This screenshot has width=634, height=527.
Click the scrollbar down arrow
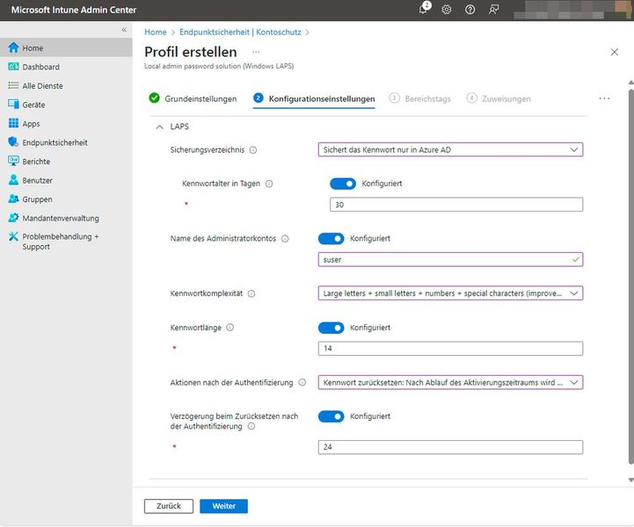point(630,480)
